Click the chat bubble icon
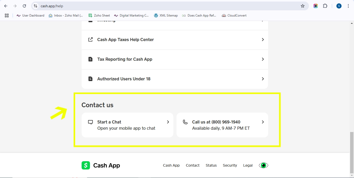 (90, 122)
